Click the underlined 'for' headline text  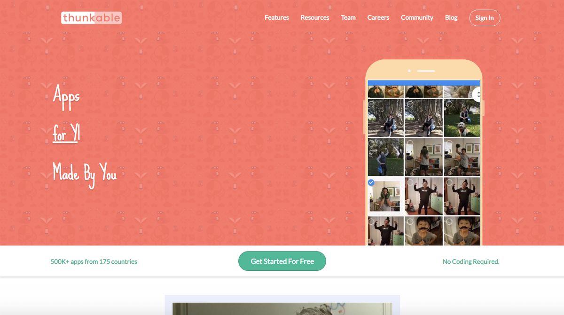coord(59,135)
